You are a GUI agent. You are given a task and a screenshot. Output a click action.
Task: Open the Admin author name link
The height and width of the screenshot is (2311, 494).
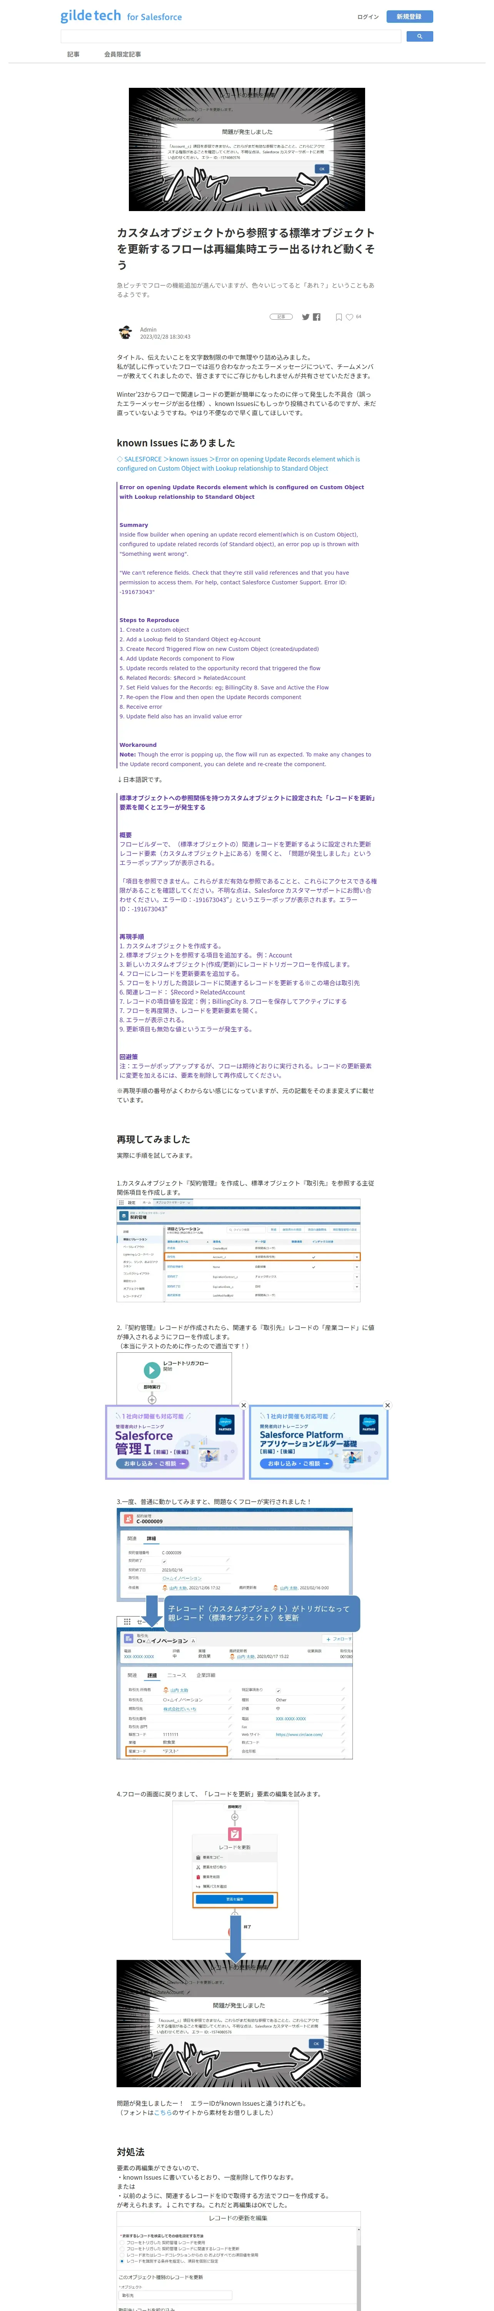pyautogui.click(x=148, y=329)
